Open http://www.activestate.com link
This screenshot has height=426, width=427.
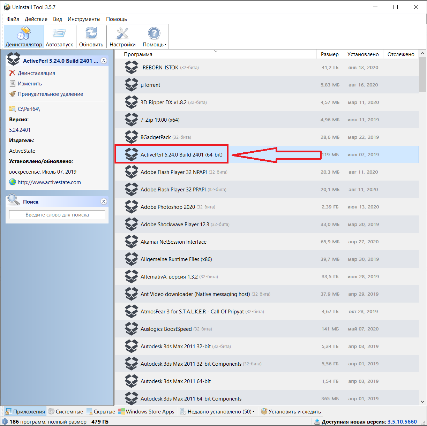coord(49,182)
